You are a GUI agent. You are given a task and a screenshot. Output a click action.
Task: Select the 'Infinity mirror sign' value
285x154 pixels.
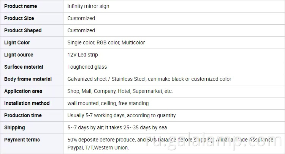[88, 6]
